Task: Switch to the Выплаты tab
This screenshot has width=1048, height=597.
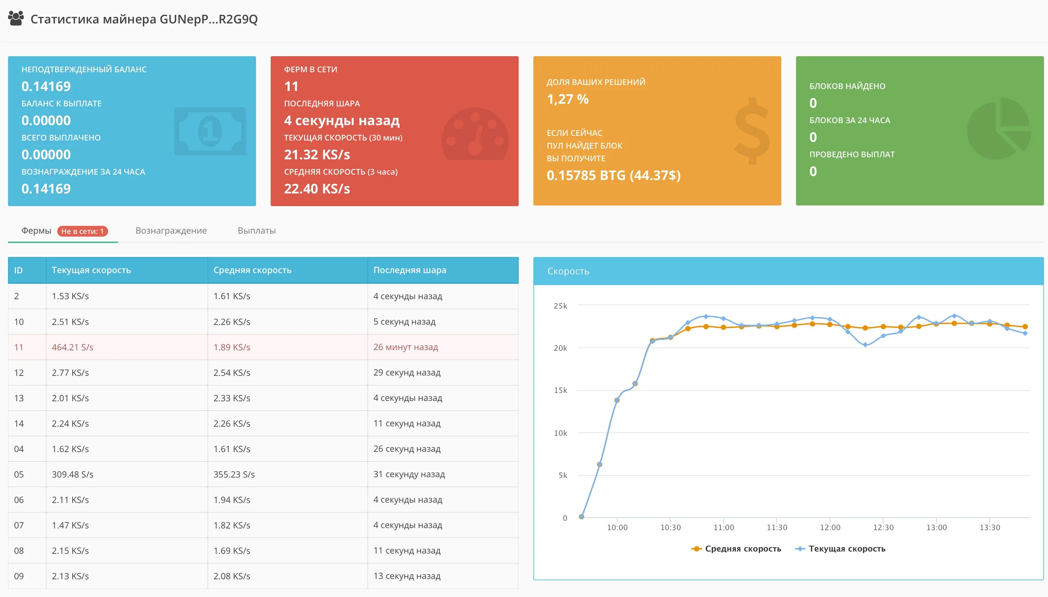Action: click(257, 231)
